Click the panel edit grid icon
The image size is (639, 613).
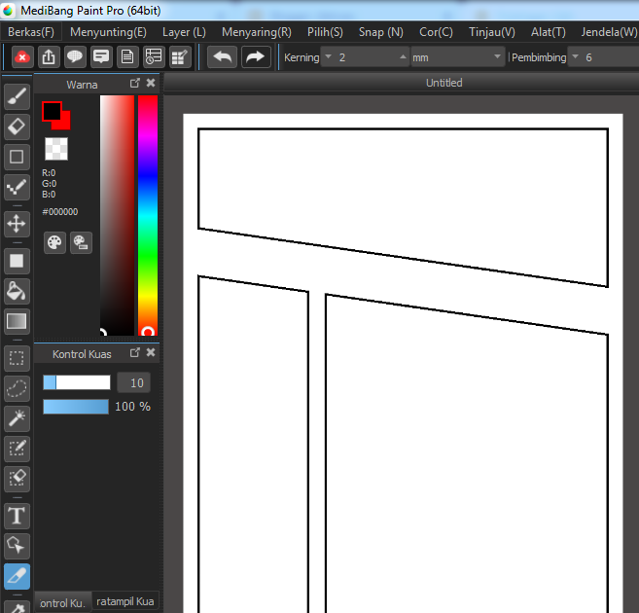click(180, 57)
